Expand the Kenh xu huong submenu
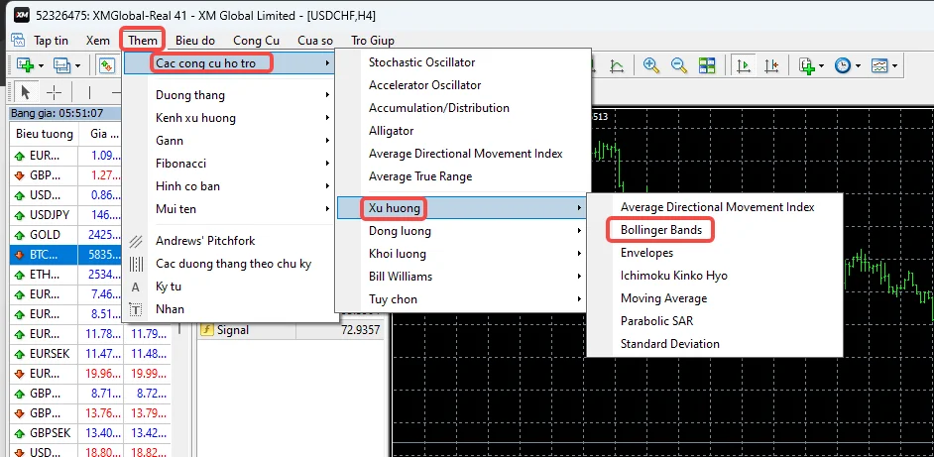 pyautogui.click(x=229, y=118)
